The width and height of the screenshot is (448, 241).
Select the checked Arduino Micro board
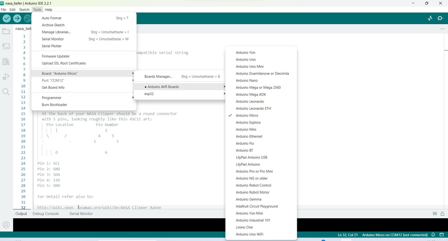(261, 115)
